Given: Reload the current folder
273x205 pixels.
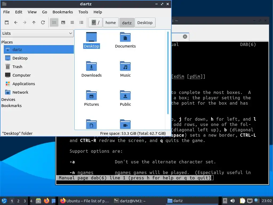Looking at the screenshot, I should (x=43, y=22).
